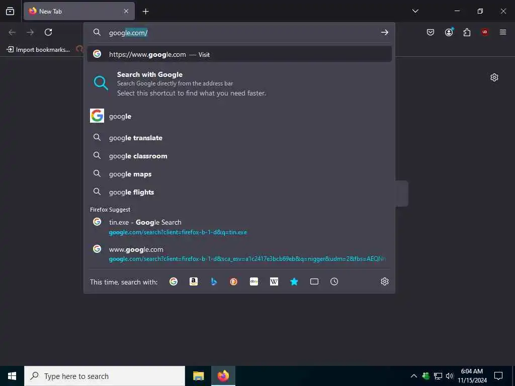Click the Firefox taskbar icon
Image resolution: width=515 pixels, height=386 pixels.
(223, 376)
